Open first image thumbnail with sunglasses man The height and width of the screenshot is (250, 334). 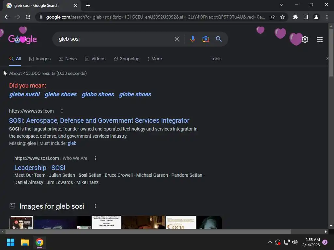point(21,222)
